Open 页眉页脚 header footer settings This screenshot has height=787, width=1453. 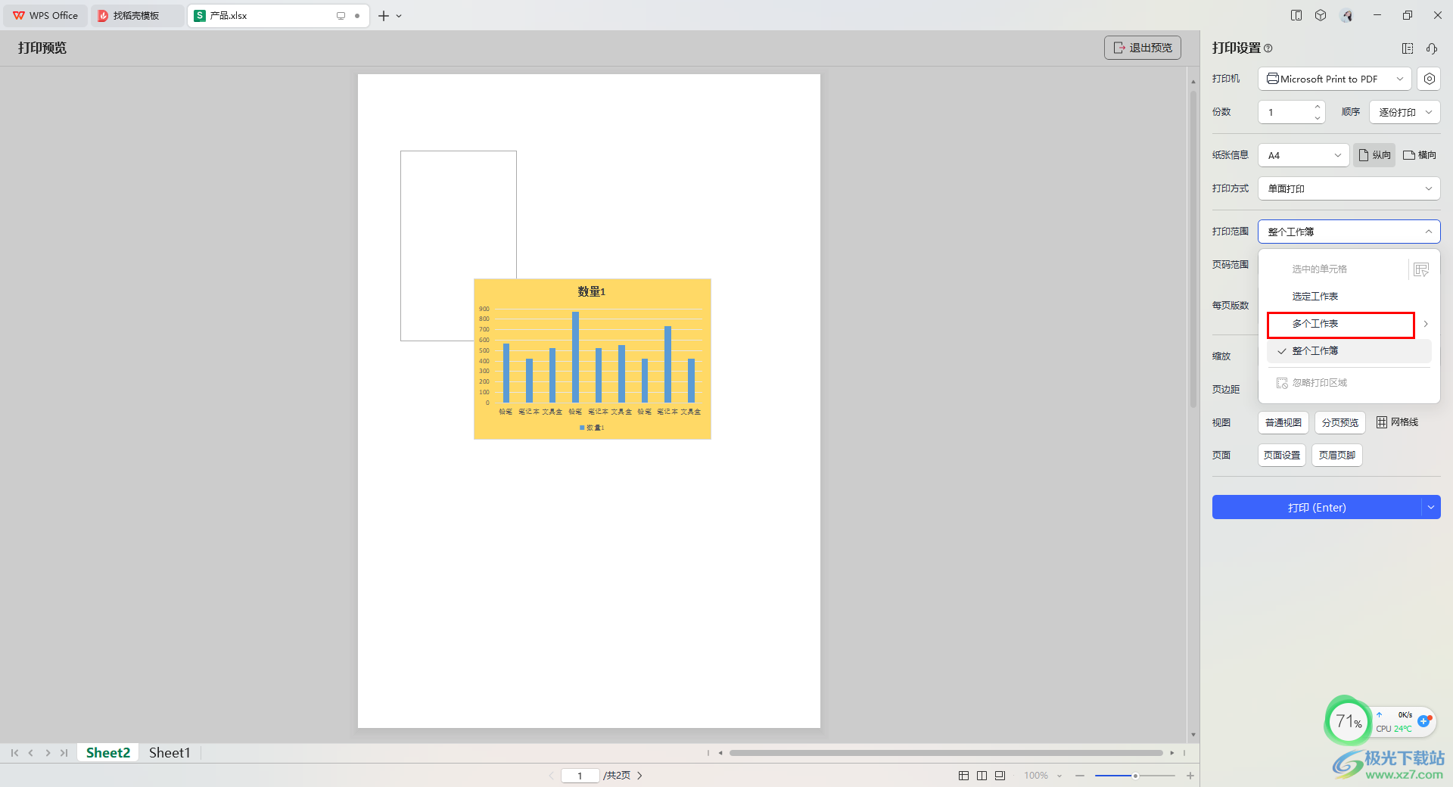pos(1337,456)
